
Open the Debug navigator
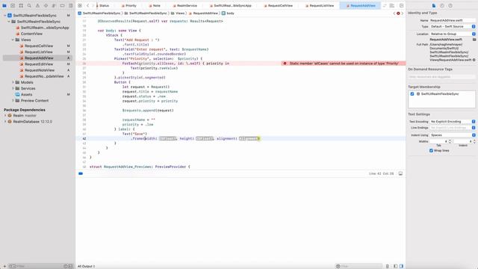coord(54,5)
